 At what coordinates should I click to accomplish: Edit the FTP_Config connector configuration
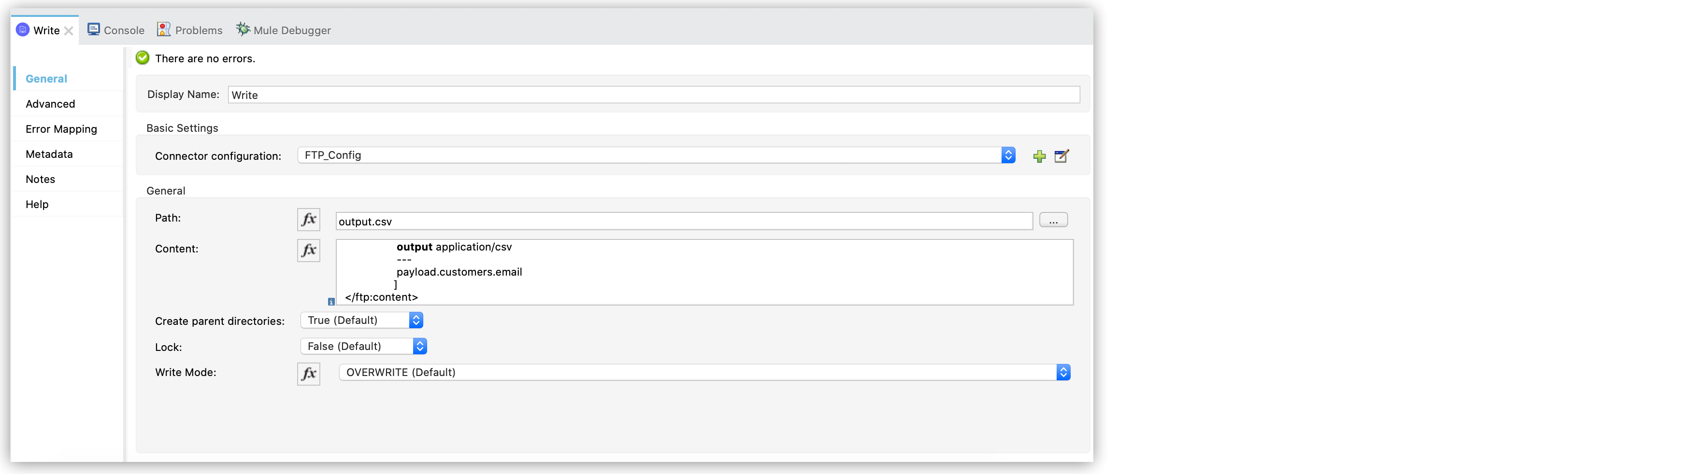coord(1061,156)
